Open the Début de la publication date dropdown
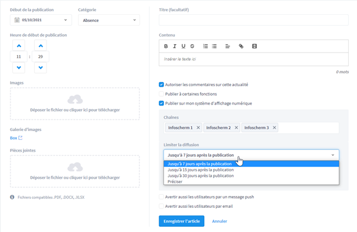Screen dimensions: 357x232 click(41, 20)
